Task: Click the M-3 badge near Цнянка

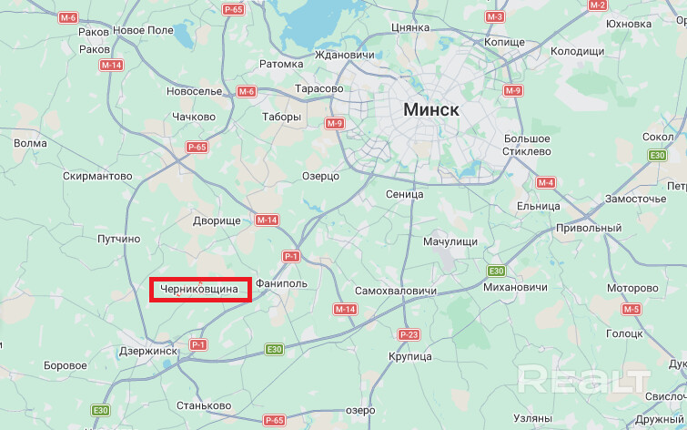Action: [495, 17]
